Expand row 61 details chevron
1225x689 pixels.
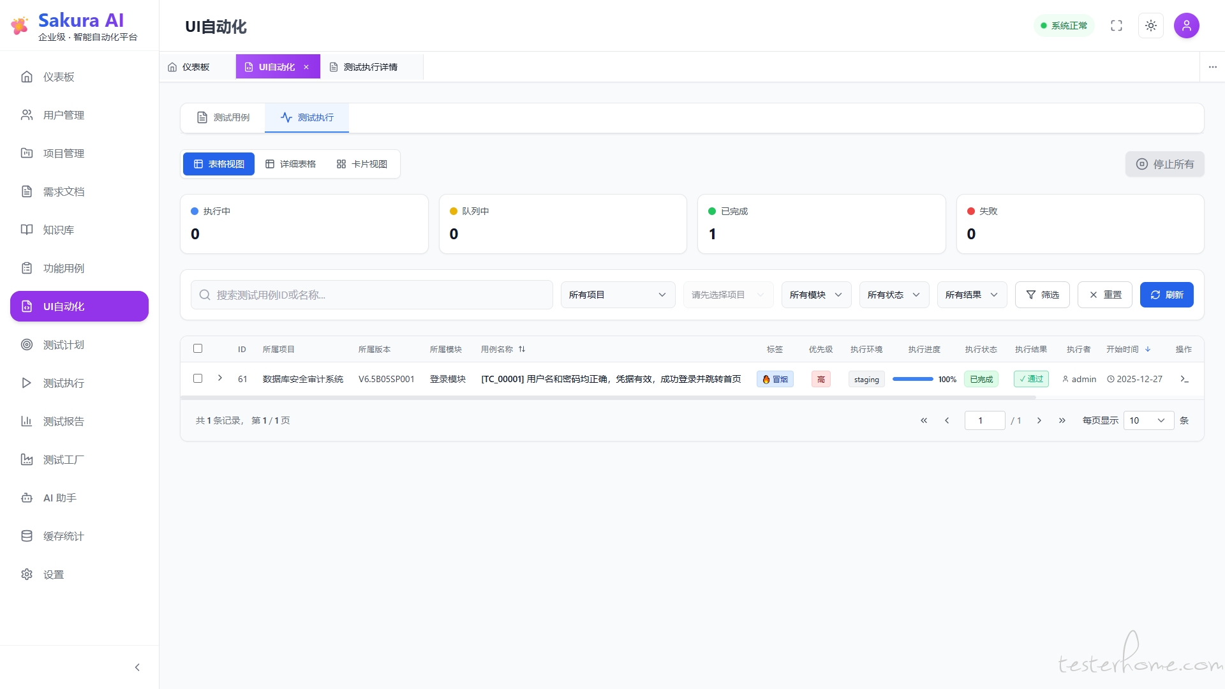tap(220, 378)
